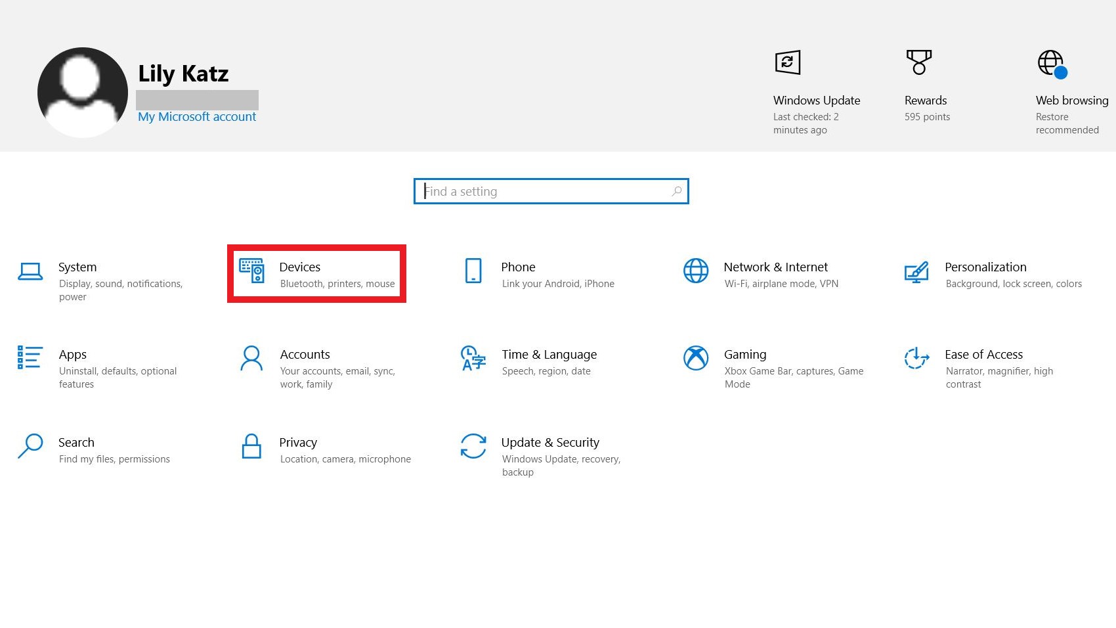1116x628 pixels.
Task: Open Network & Internet globe icon
Action: 695,271
